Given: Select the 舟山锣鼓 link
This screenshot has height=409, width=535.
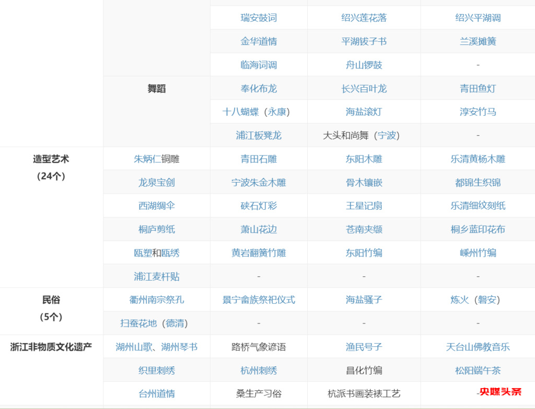Looking at the screenshot, I should click(x=364, y=65).
